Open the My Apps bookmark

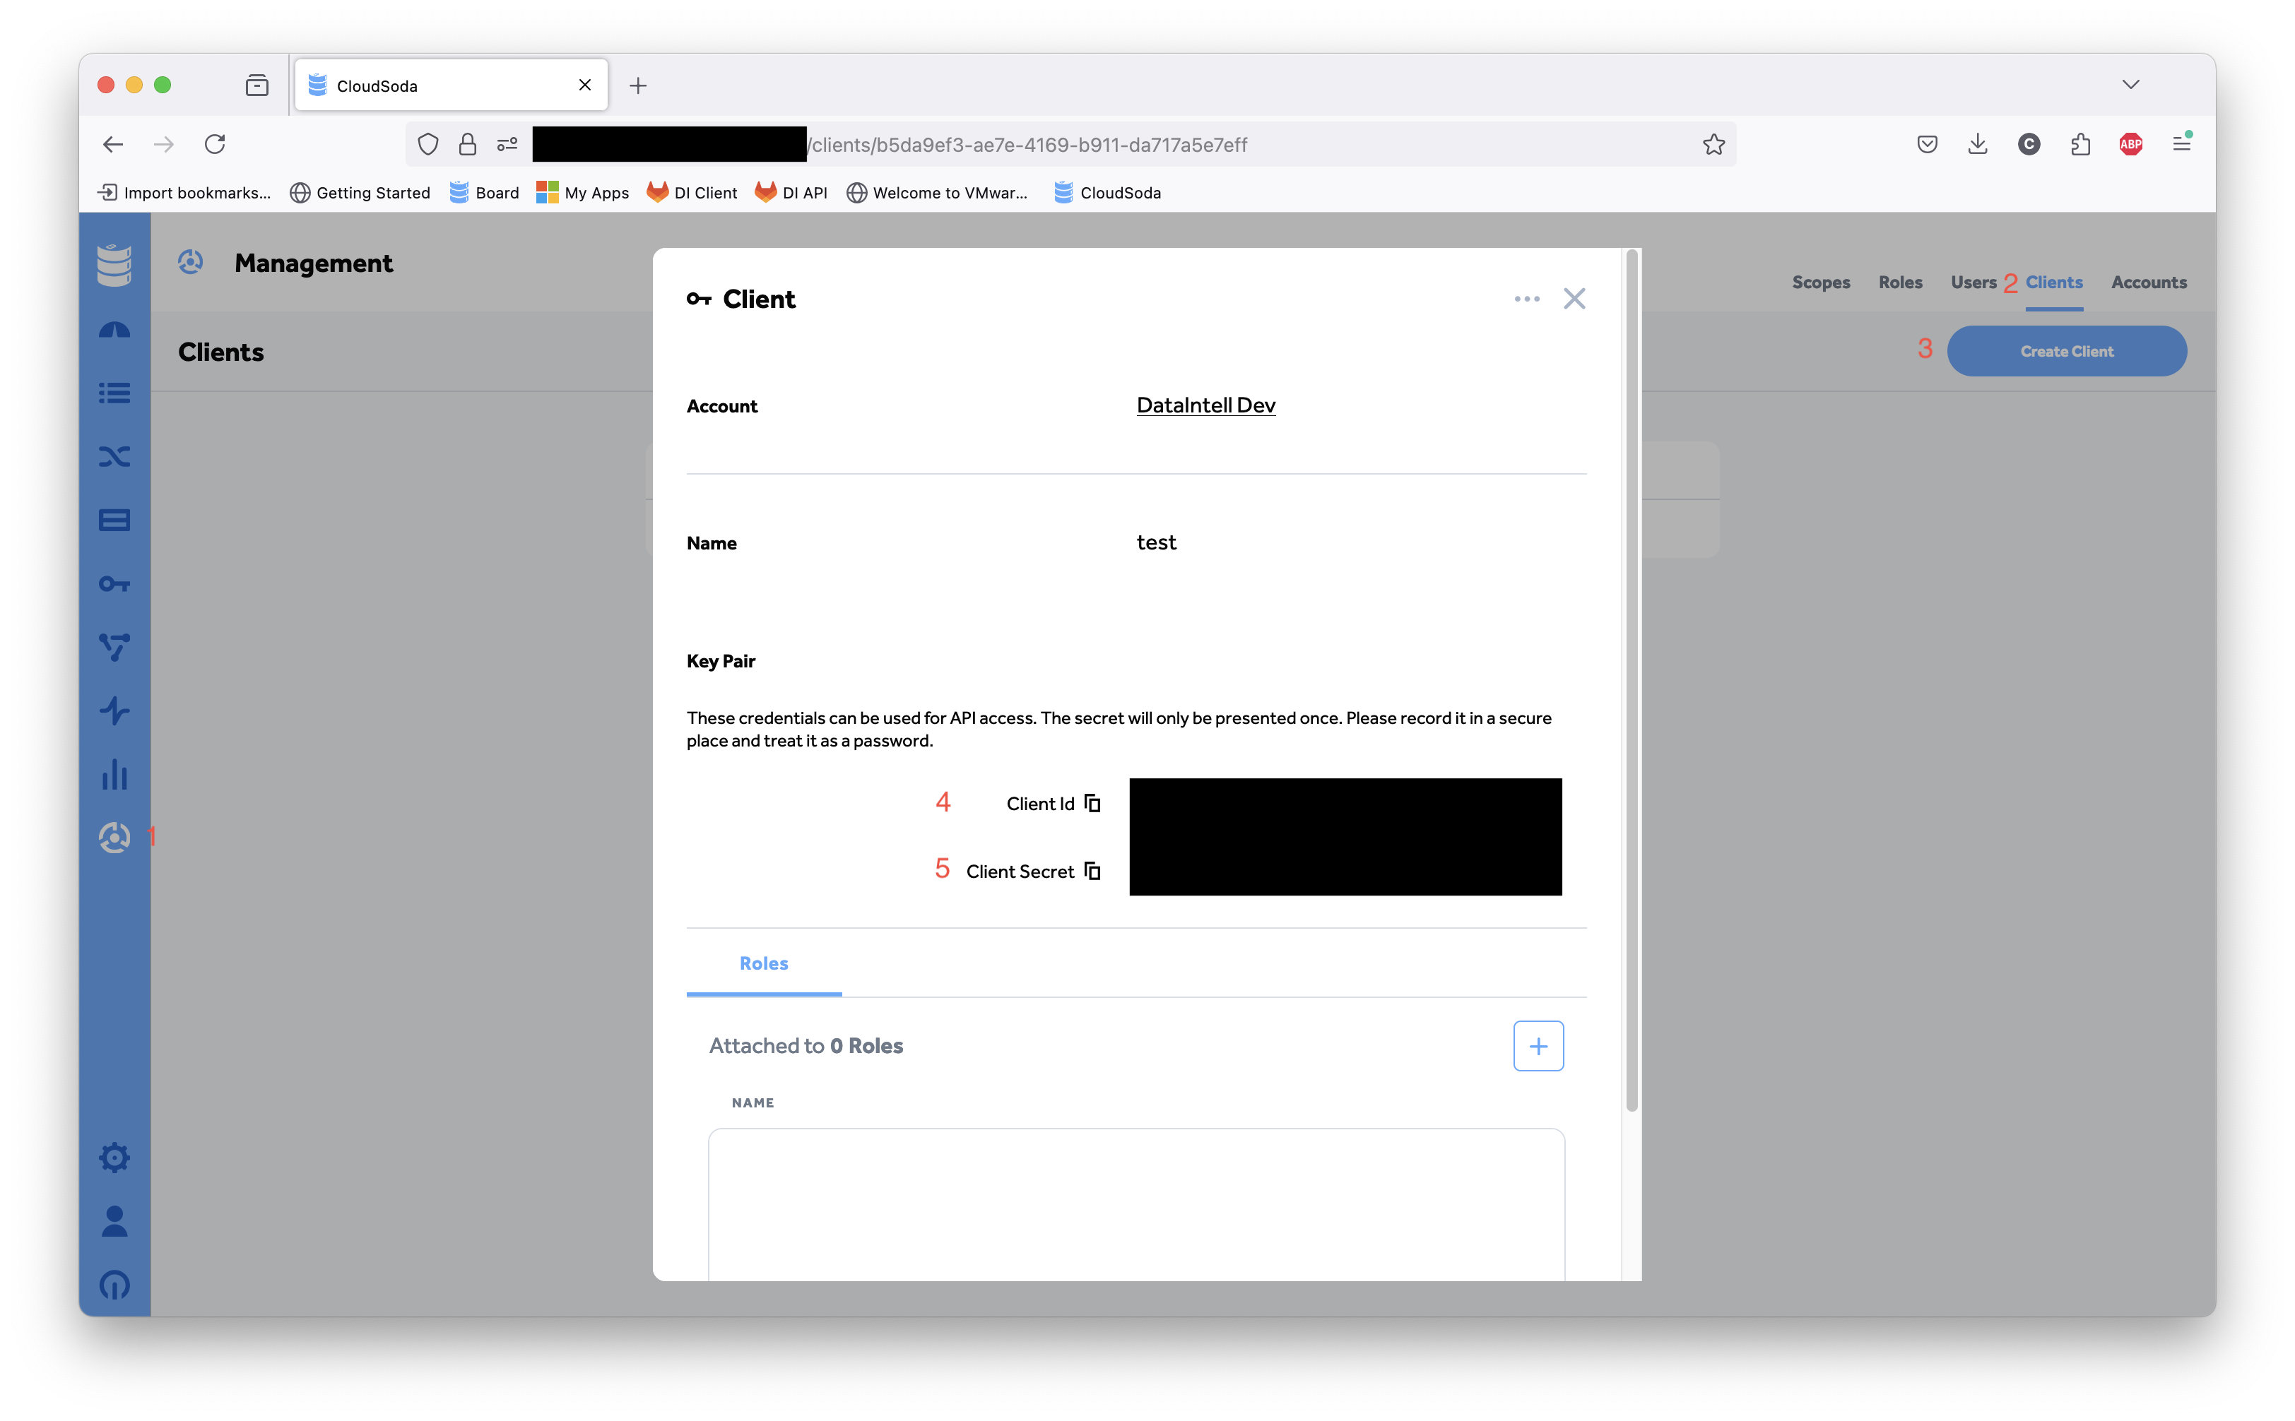click(x=582, y=193)
